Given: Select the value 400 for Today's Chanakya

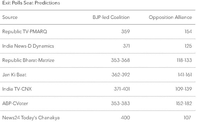Looking at the screenshot, I should pyautogui.click(x=125, y=118).
